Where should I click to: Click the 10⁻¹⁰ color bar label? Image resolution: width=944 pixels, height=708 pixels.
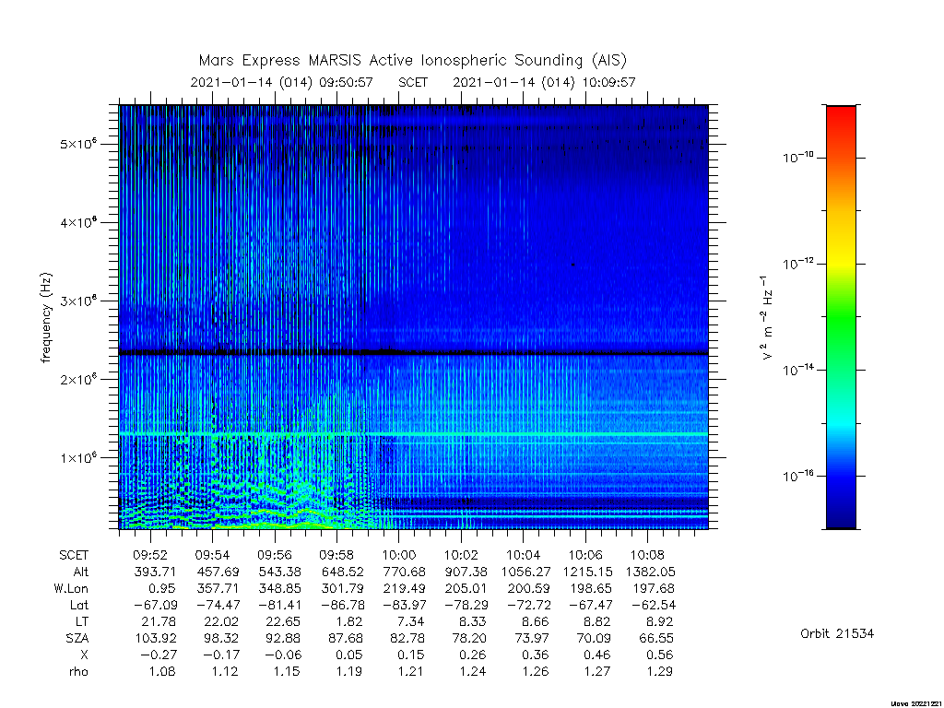797,158
